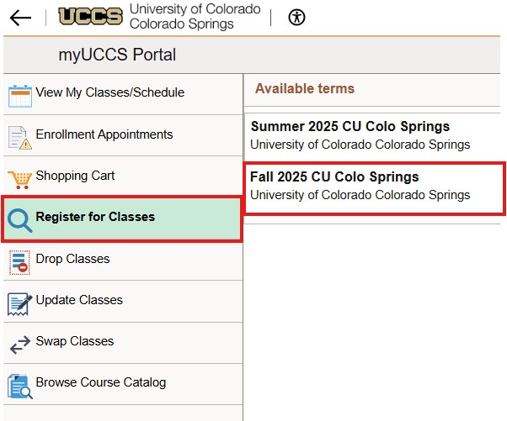Open View My Classes/Schedule
Screen dimensions: 507x421
109,92
